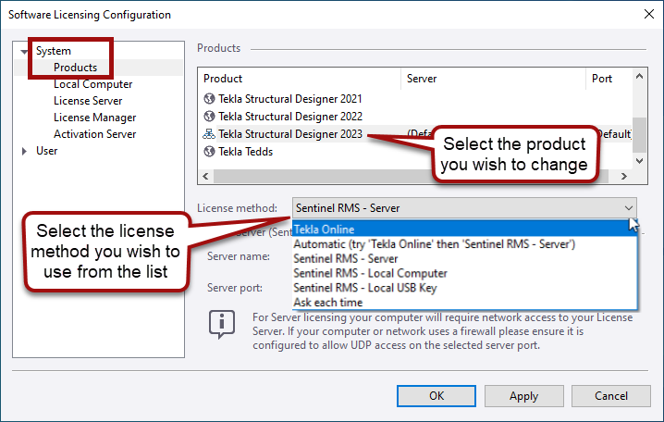Expand the User tree node
Image resolution: width=664 pixels, height=422 pixels.
(x=24, y=151)
